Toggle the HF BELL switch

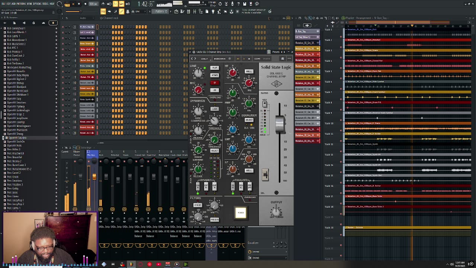(x=249, y=71)
